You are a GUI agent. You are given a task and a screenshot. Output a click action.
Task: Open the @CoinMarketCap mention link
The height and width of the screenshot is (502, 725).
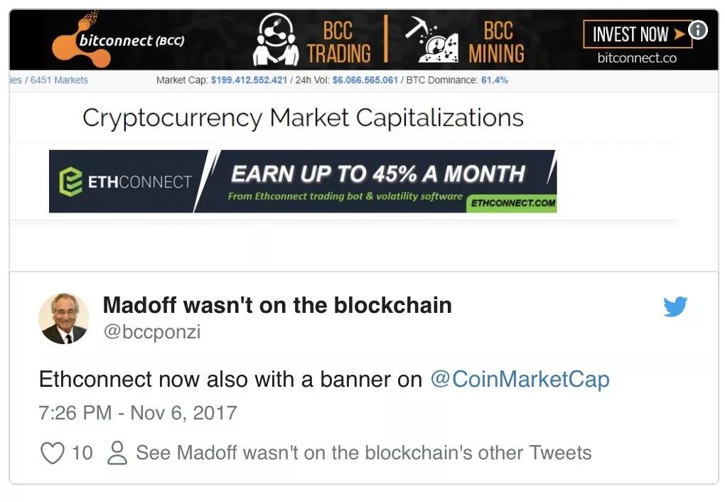[520, 380]
